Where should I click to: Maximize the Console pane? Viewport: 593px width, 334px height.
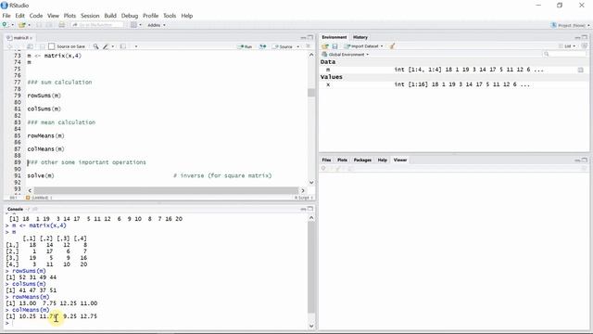310,209
